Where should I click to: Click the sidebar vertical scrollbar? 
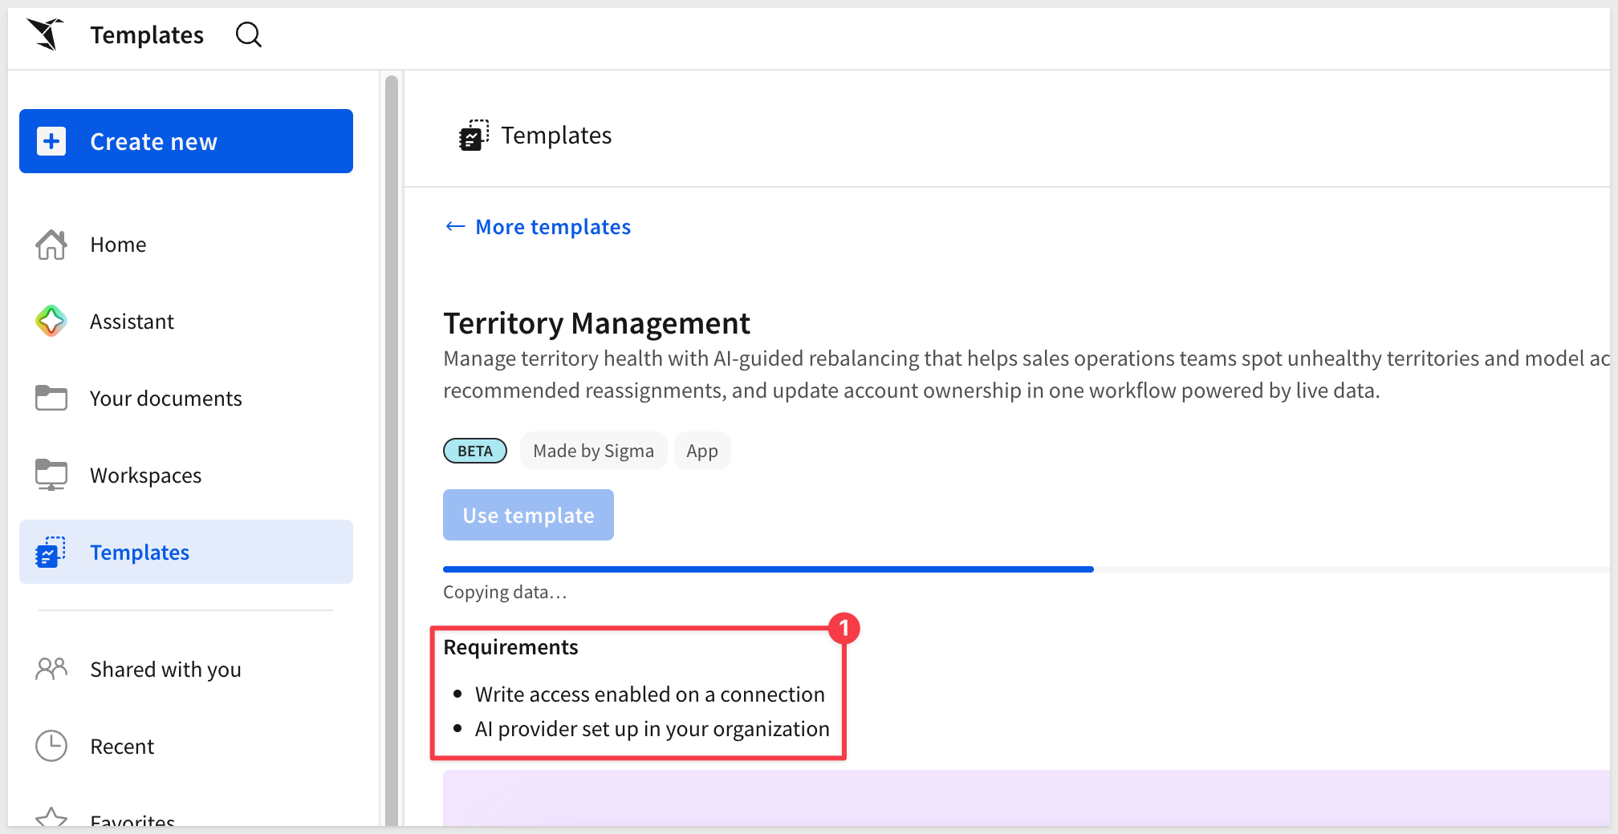coord(392,449)
